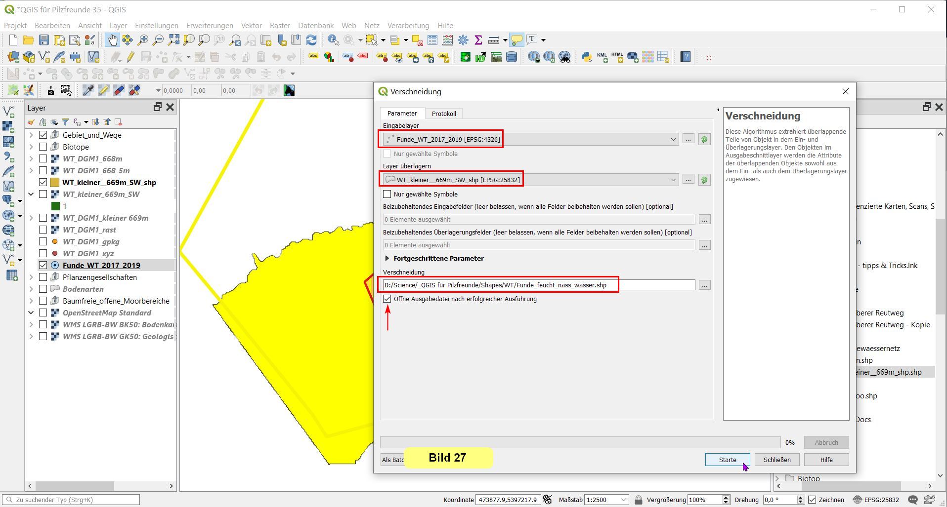This screenshot has height=507, width=947.
Task: Click the Starte button
Action: [x=727, y=460]
